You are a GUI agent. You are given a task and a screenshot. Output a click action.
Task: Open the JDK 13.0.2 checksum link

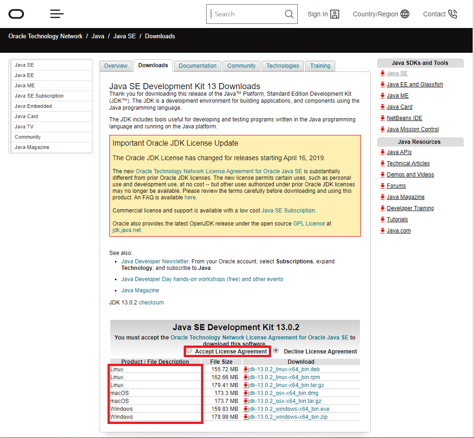pyautogui.click(x=151, y=303)
